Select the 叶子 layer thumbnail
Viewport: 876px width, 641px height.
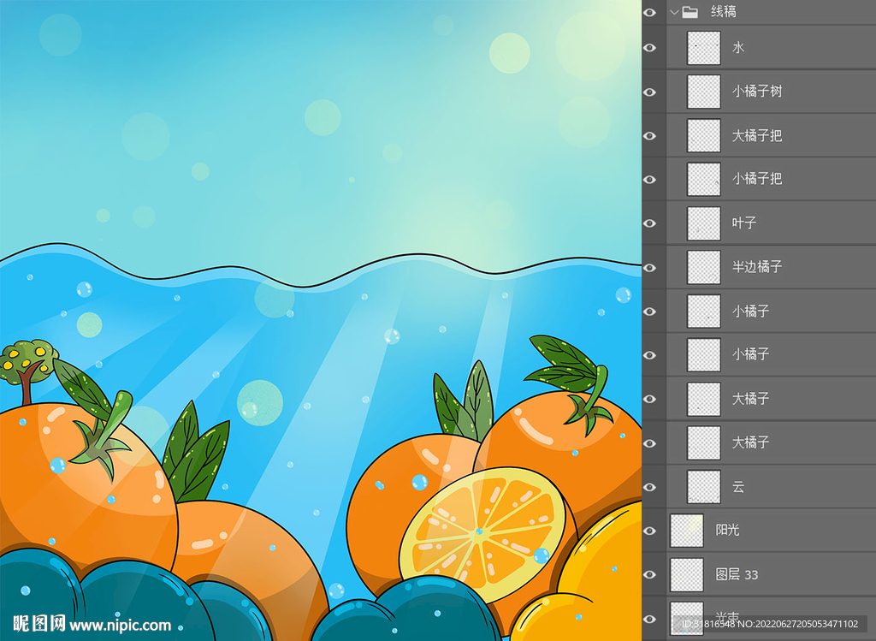[704, 223]
